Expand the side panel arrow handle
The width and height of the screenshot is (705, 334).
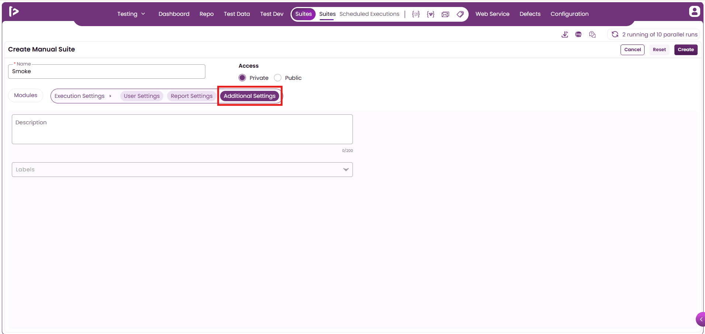[701, 319]
